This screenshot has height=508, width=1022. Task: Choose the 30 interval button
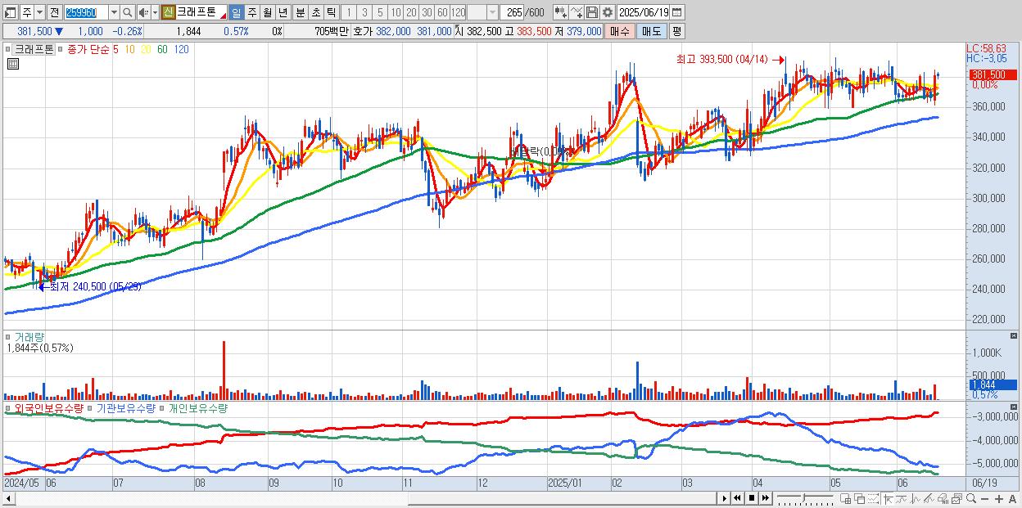tap(427, 12)
